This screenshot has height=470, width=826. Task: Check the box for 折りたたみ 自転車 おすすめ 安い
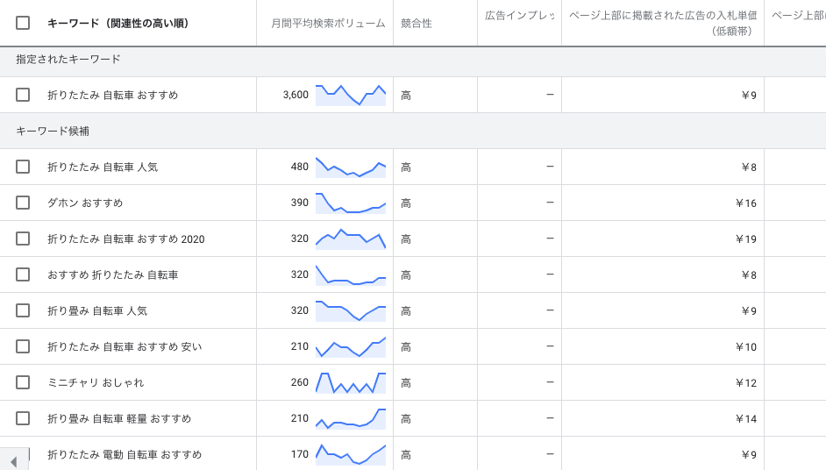[x=23, y=346]
